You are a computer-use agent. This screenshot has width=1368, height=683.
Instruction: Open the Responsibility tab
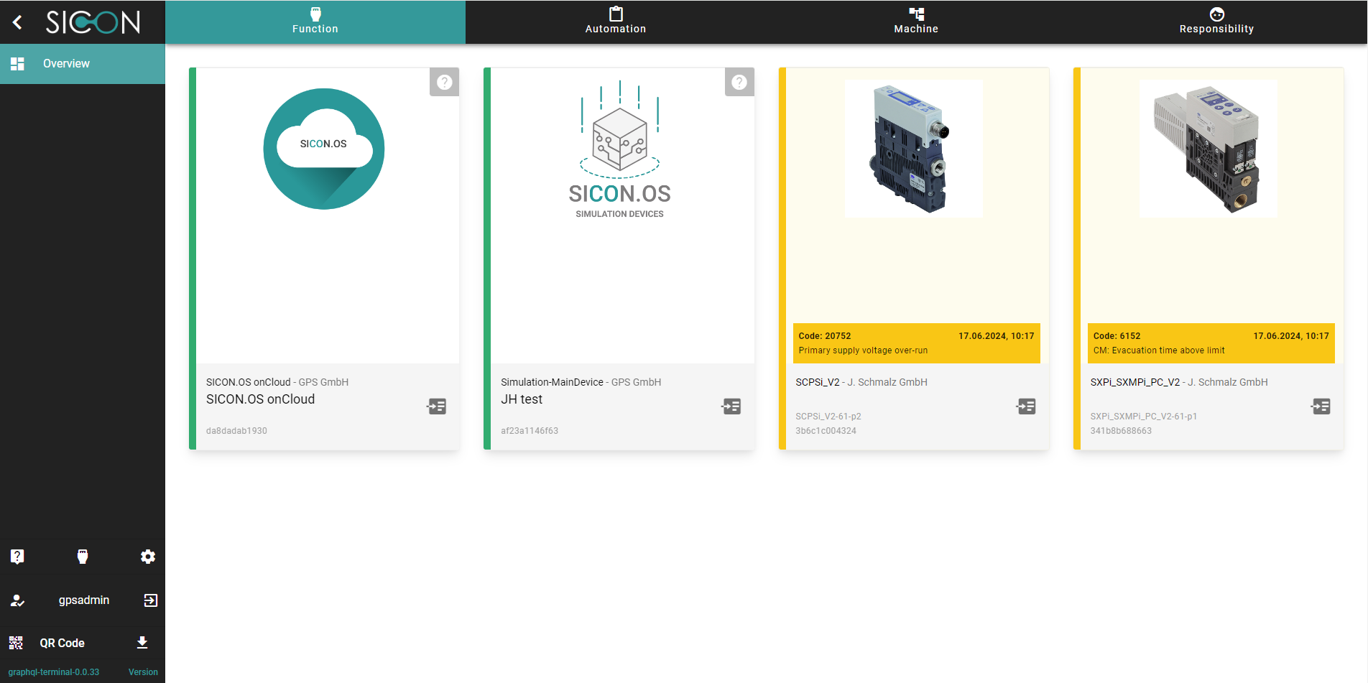(1216, 22)
